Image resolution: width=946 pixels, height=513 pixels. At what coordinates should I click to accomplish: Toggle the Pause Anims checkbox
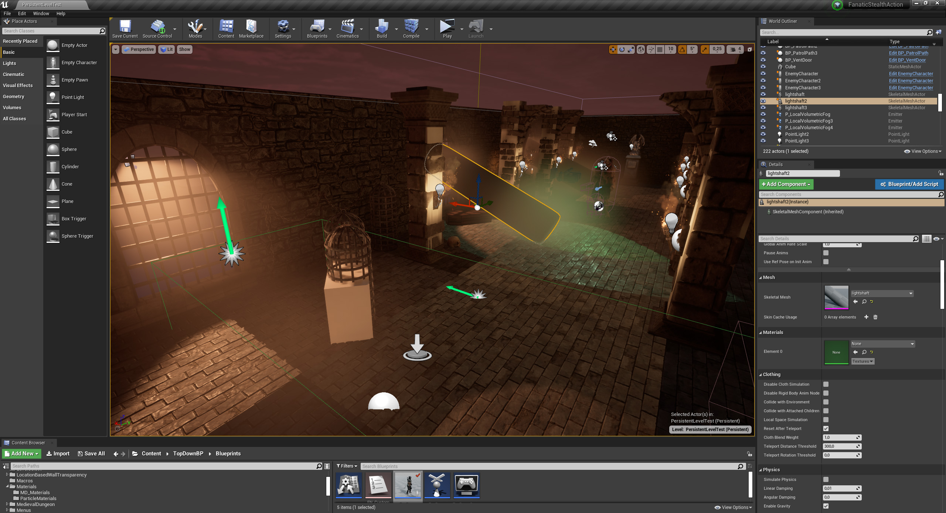(826, 253)
